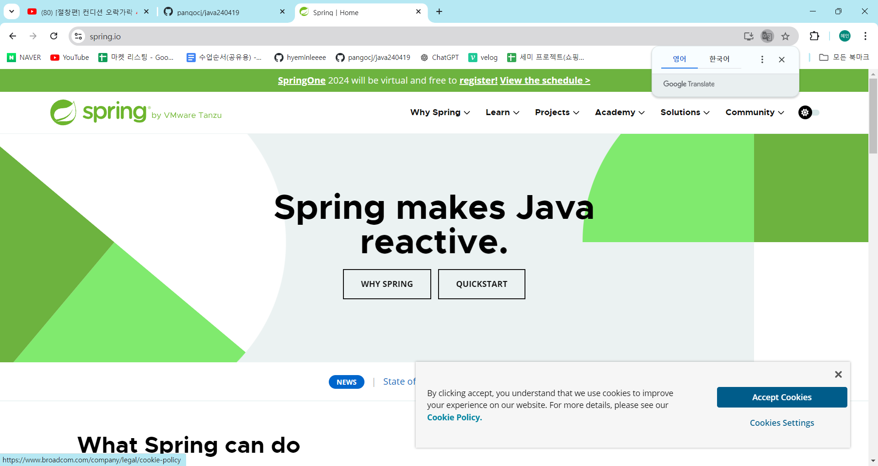Close the cookie consent banner
This screenshot has width=878, height=466.
coord(838,374)
